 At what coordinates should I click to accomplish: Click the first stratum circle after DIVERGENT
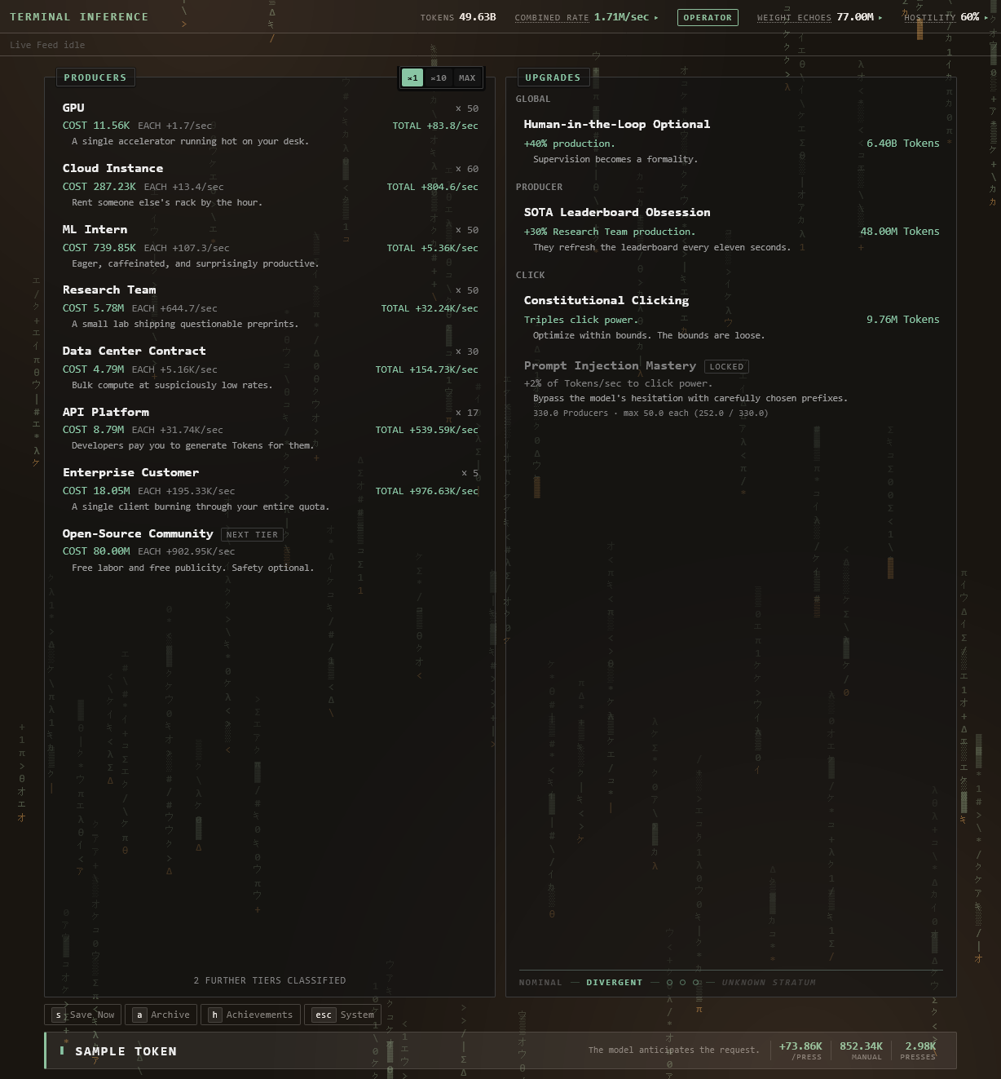pos(670,982)
